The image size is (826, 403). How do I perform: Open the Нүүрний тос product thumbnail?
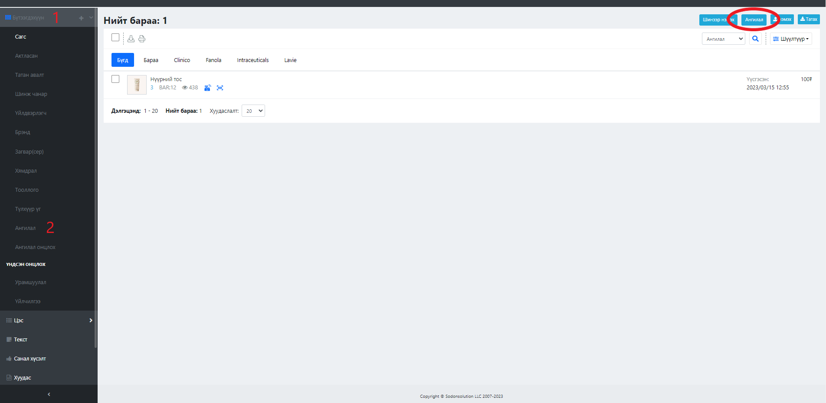click(x=137, y=85)
